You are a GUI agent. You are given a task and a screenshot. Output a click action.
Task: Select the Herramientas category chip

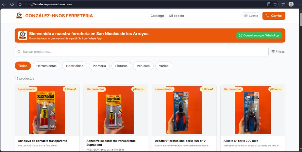pyautogui.click(x=46, y=66)
